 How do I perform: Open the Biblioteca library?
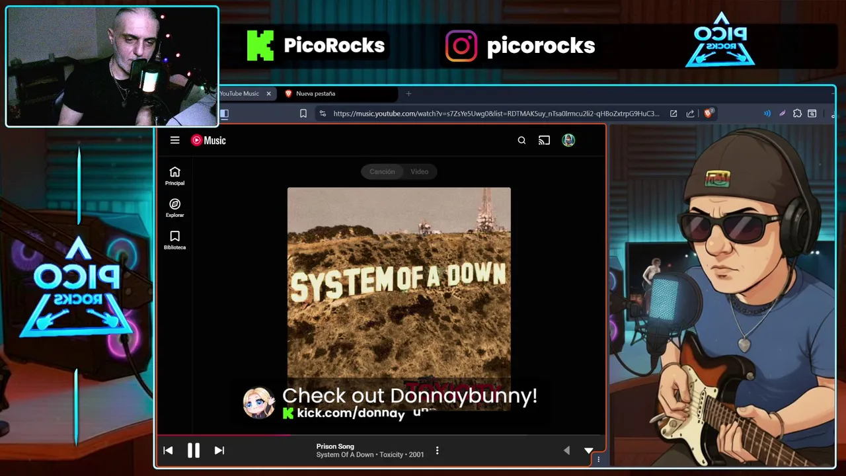click(x=174, y=241)
